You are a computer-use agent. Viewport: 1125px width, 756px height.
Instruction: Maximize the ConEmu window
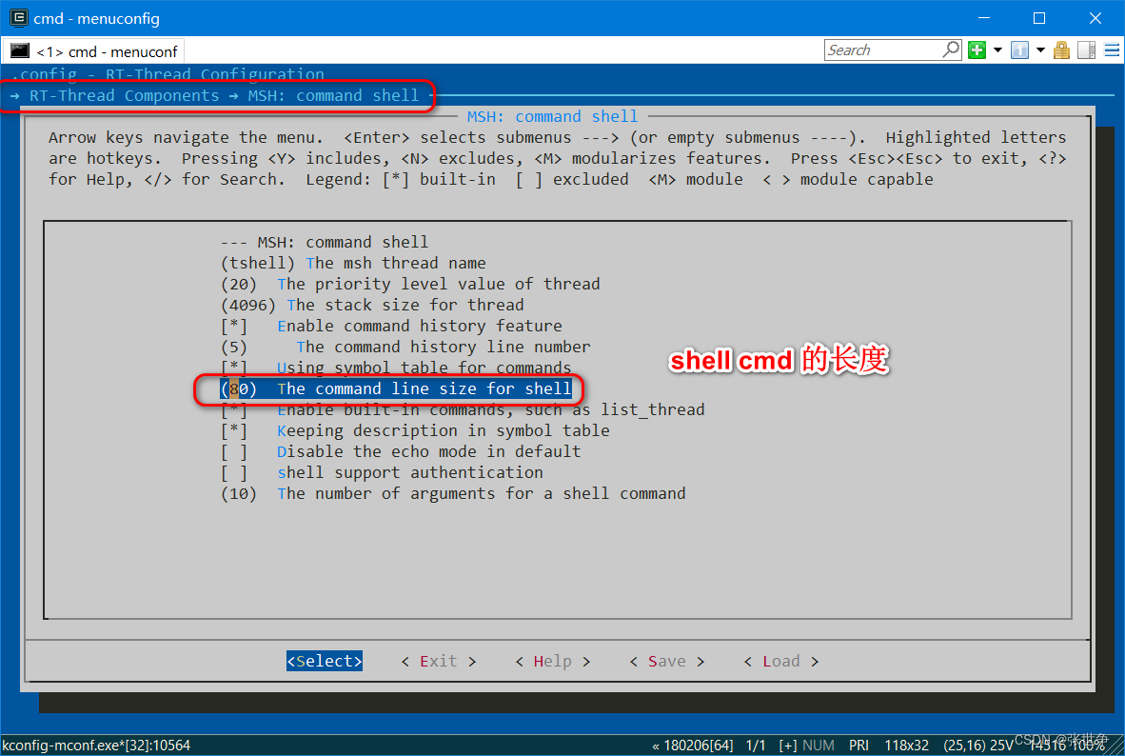click(x=1039, y=18)
